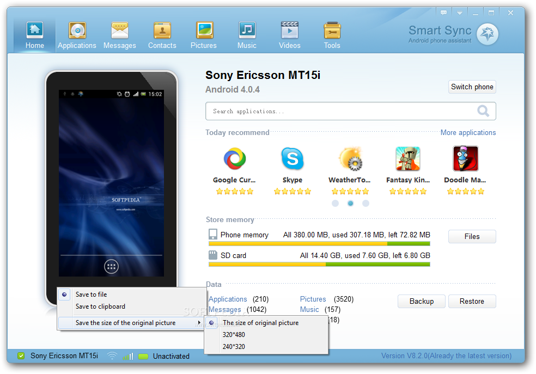The width and height of the screenshot is (536, 374).
Task: Open the Pictures section icon
Action: 204,30
